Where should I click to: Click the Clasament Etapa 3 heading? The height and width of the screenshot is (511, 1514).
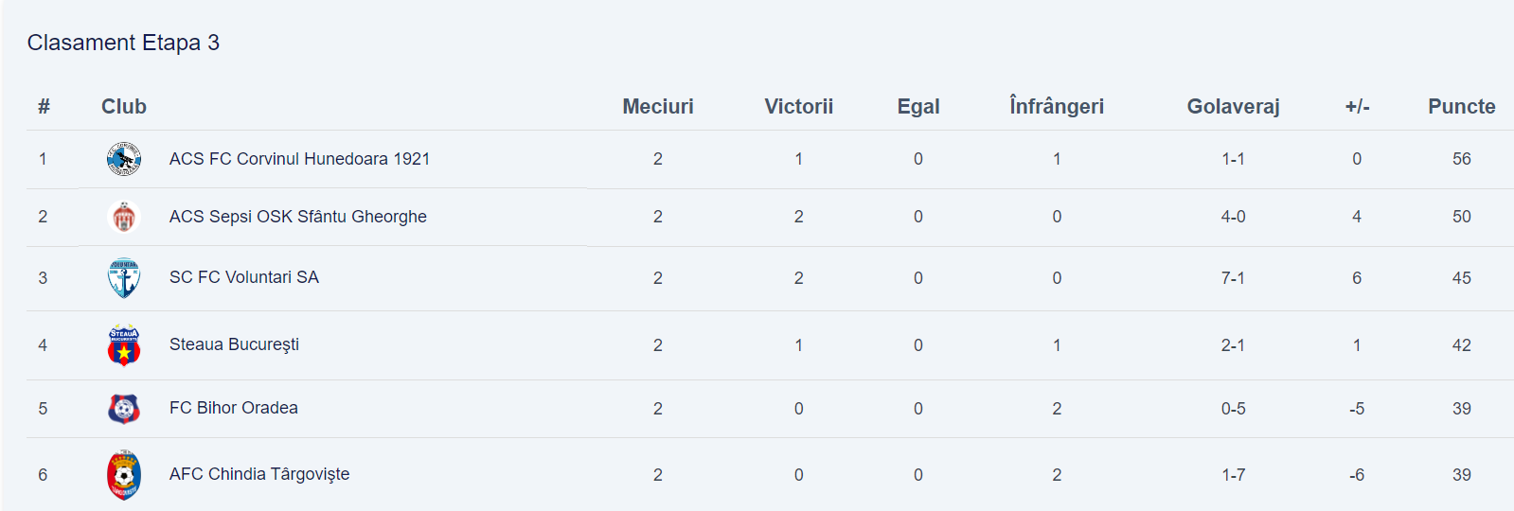[123, 43]
